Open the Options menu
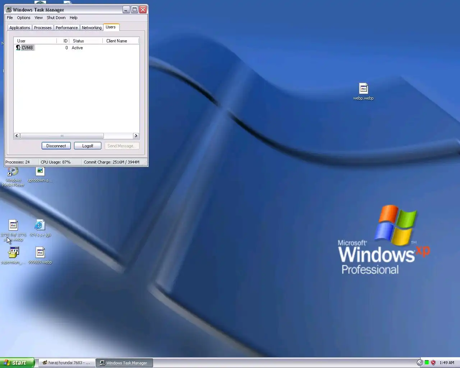460x368 pixels. pos(24,18)
